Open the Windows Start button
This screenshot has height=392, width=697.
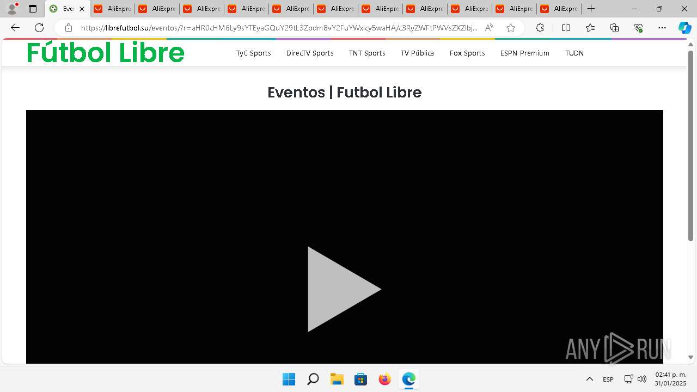tap(289, 379)
